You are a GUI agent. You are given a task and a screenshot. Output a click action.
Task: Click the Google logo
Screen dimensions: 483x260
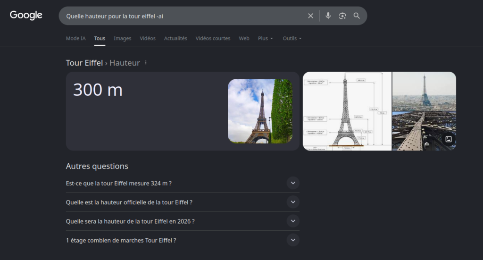(x=26, y=15)
